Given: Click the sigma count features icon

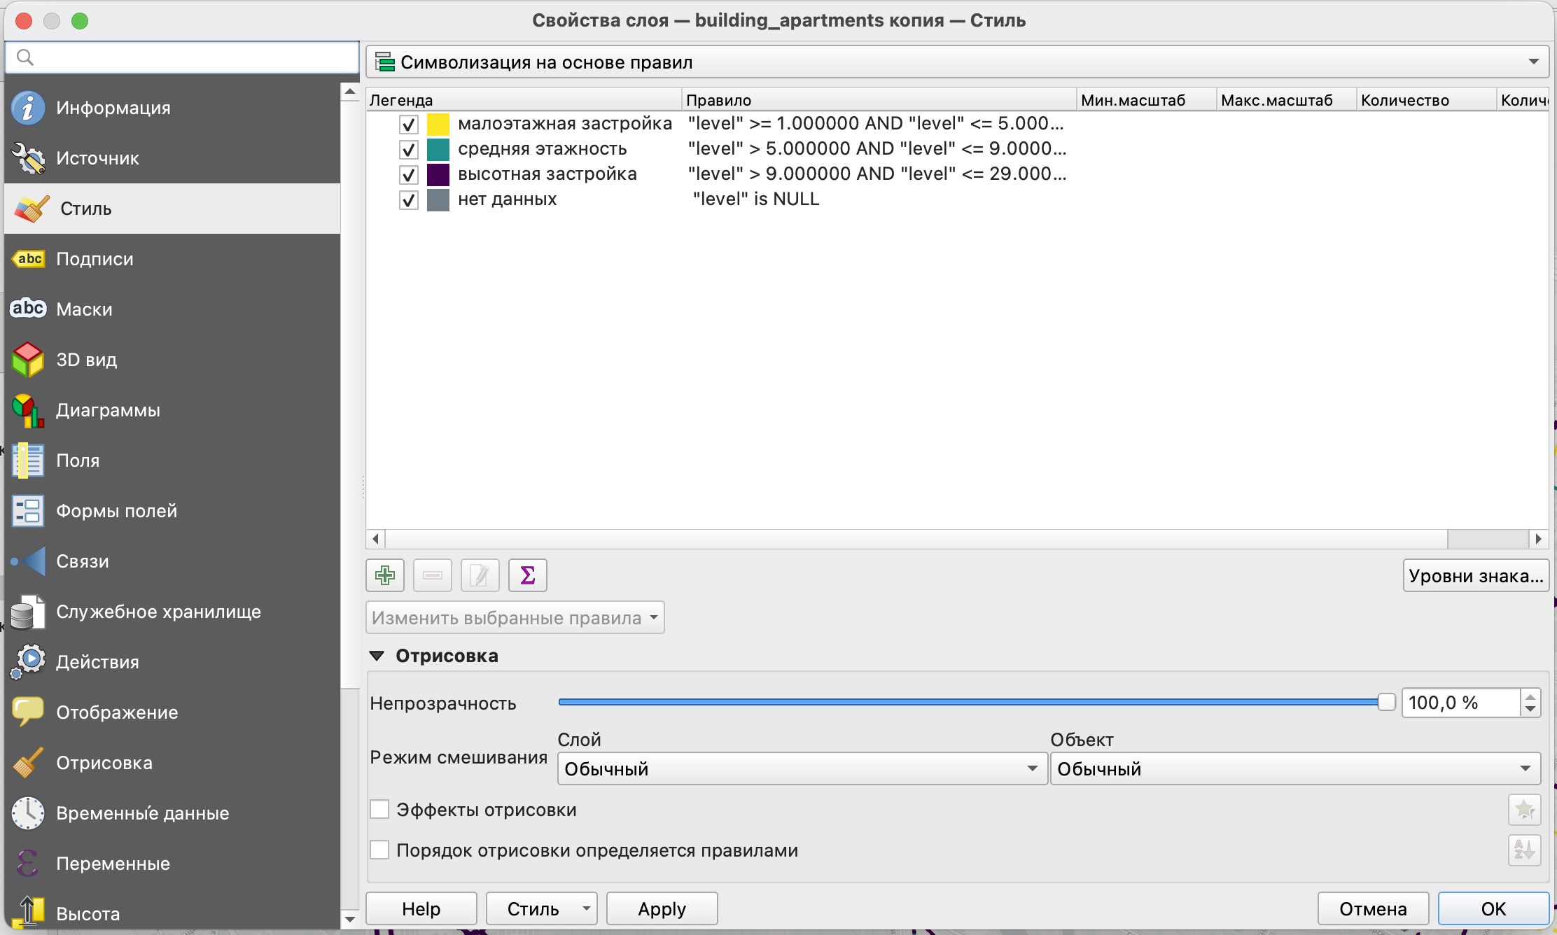Looking at the screenshot, I should [527, 575].
